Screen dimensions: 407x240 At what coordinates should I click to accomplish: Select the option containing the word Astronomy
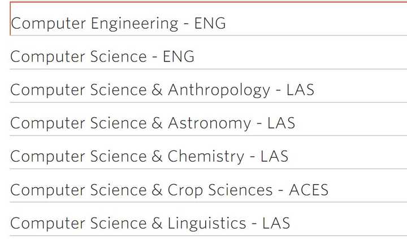[209, 119]
